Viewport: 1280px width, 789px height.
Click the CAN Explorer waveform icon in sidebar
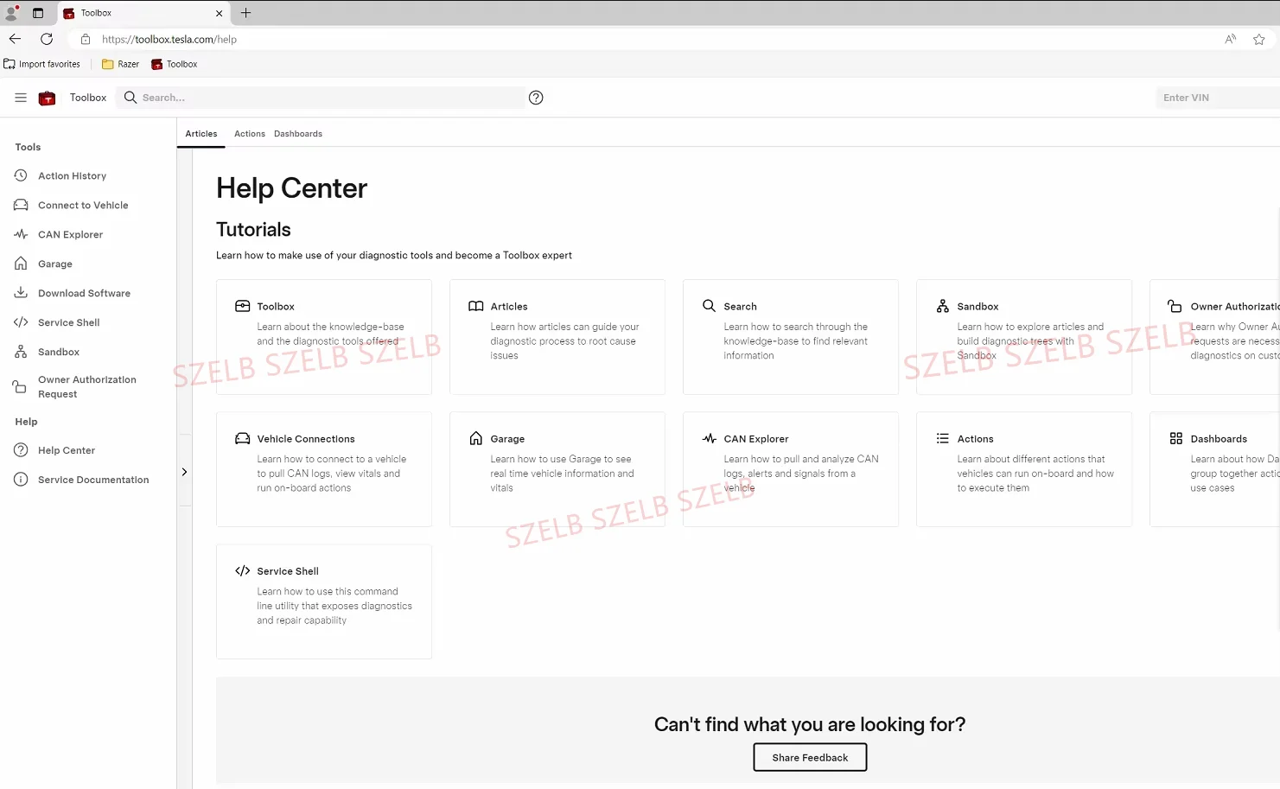tap(21, 234)
